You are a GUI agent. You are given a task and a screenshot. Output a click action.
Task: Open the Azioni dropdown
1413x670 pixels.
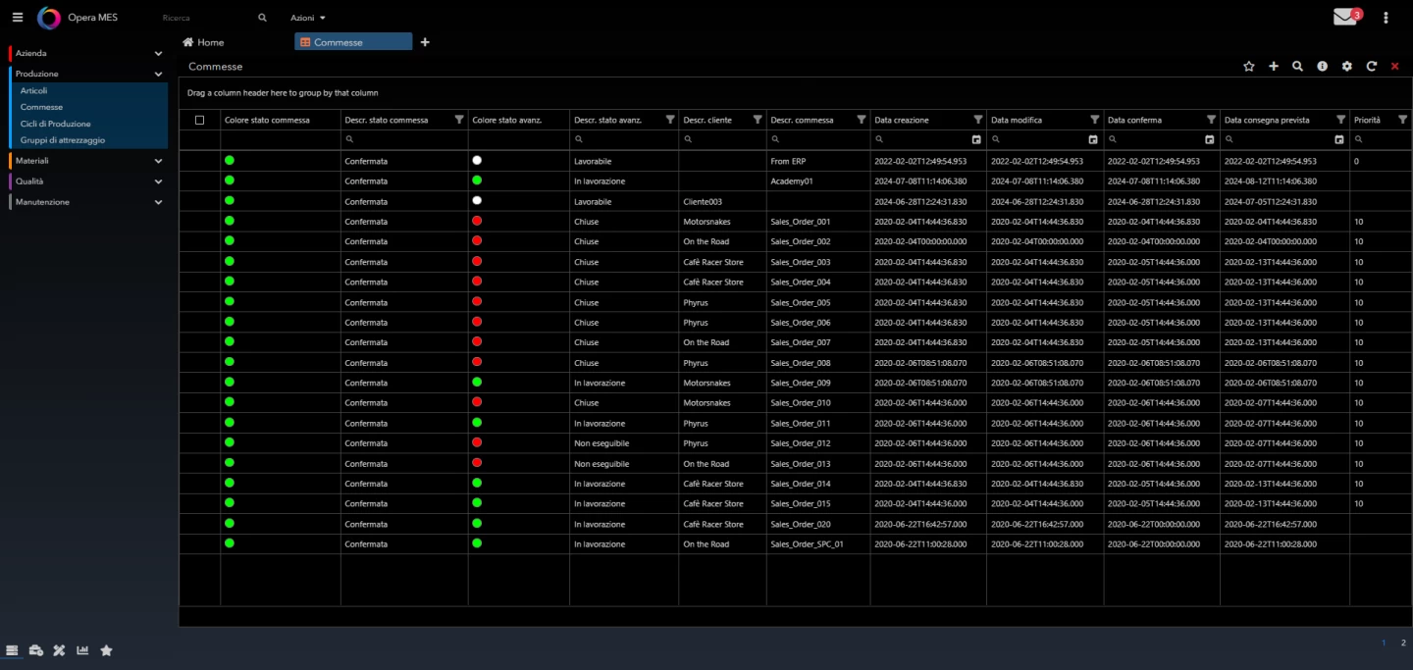(x=308, y=18)
